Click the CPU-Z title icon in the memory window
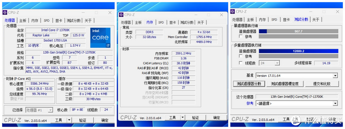This screenshot has width=345, height=129. (121, 15)
